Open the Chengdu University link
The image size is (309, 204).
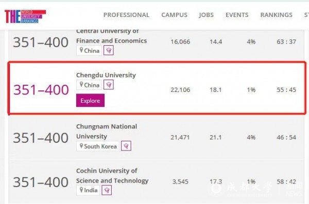[106, 75]
